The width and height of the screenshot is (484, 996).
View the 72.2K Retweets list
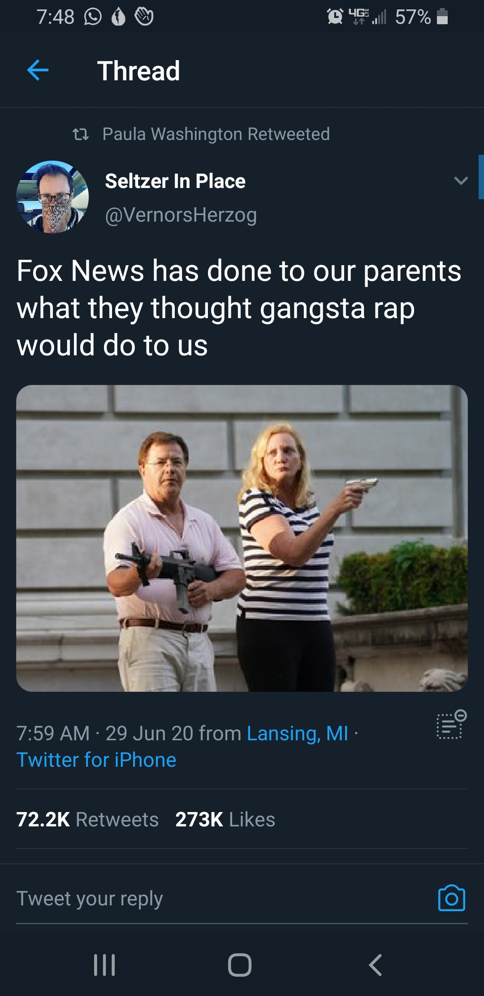tap(87, 820)
